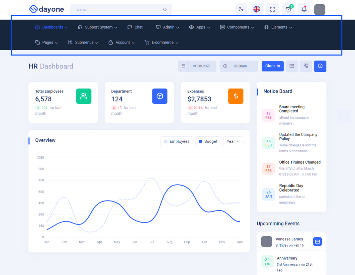Open the Year dropdown in Overview
Viewport: 355px width, 275px height.
tap(233, 142)
